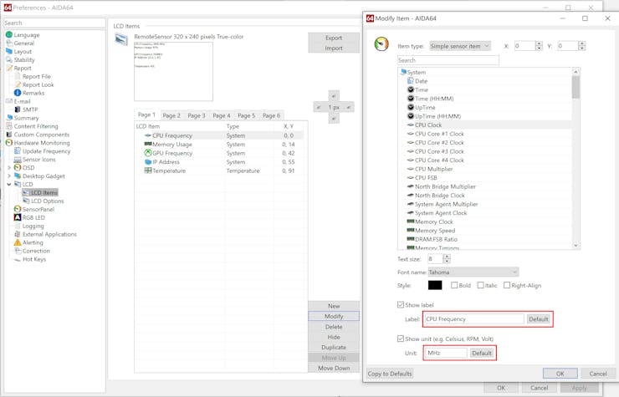Viewport: 619px width, 397px height.
Task: Click the Label text input field
Action: (x=474, y=319)
